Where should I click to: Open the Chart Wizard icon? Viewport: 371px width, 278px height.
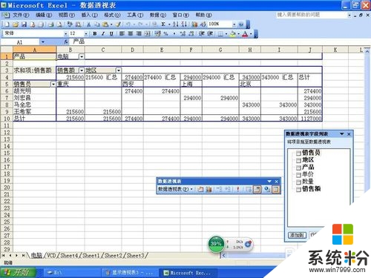(195, 24)
